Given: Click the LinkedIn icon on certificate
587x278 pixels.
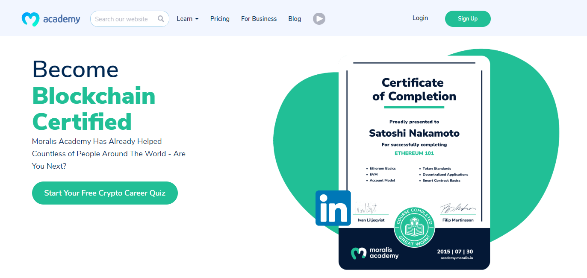Looking at the screenshot, I should [x=333, y=208].
